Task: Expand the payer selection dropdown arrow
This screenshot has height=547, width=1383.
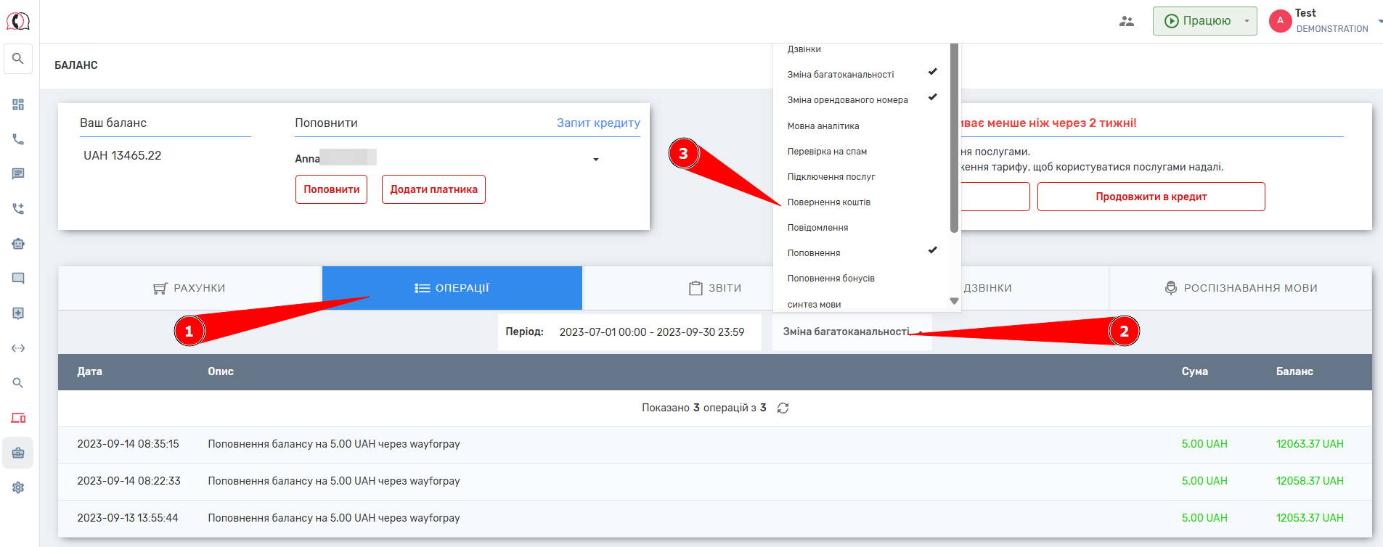Action: [595, 159]
